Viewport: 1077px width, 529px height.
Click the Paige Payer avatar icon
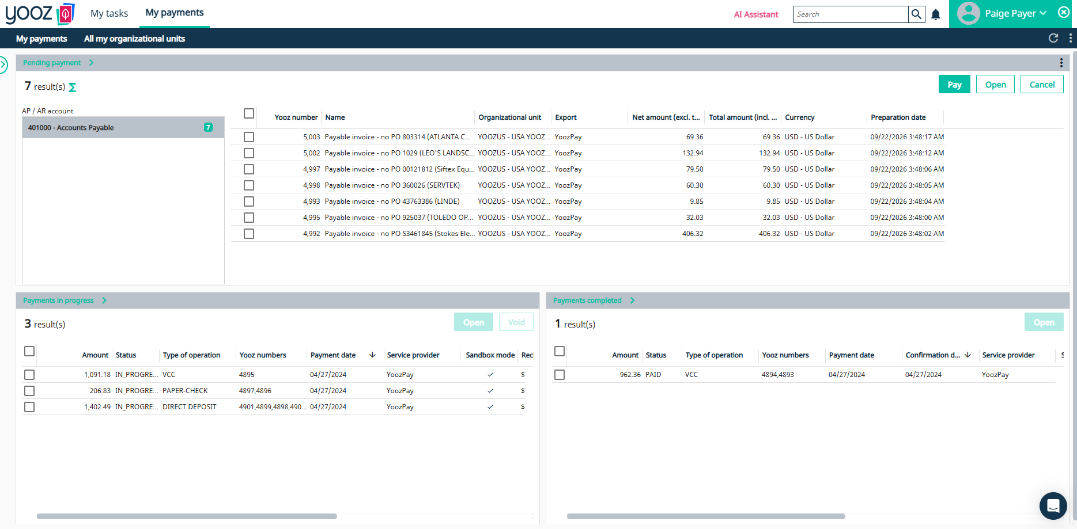969,13
